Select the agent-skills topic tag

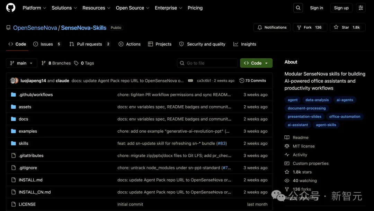pos(326,125)
